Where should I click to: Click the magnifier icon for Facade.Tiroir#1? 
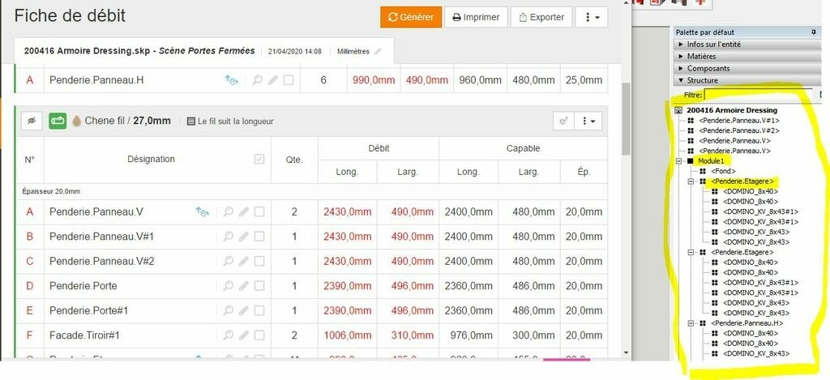pos(229,335)
